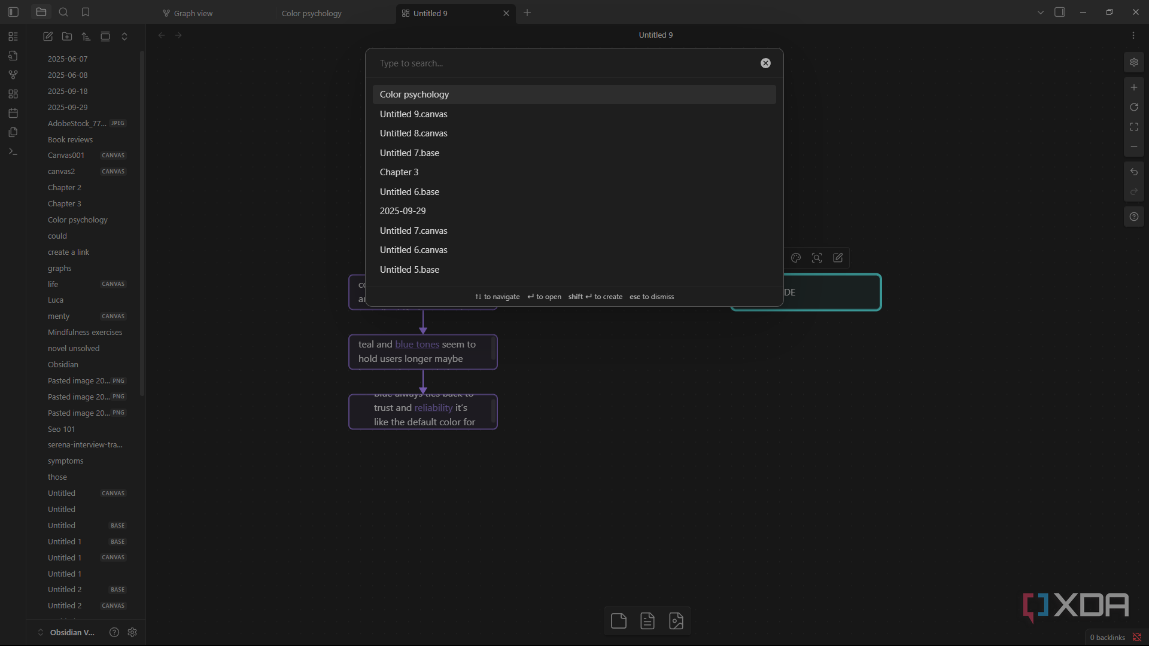Switch vault via Obsidian V... selector
The width and height of the screenshot is (1149, 646).
coord(66,632)
